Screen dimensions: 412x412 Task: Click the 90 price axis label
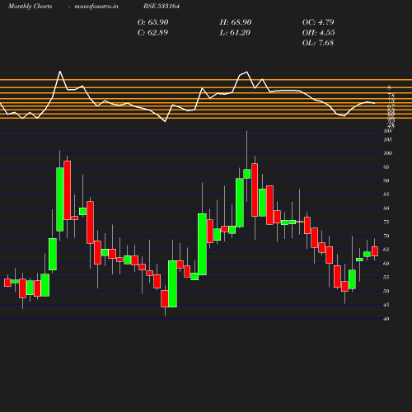click(386, 180)
